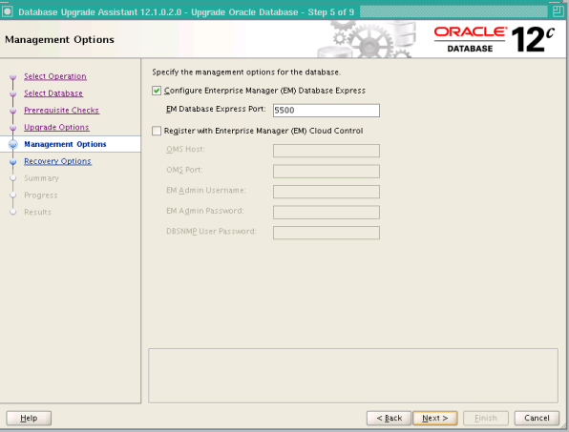Click the Select Operation step bullet
Image resolution: width=569 pixels, height=432 pixels.
[13, 76]
